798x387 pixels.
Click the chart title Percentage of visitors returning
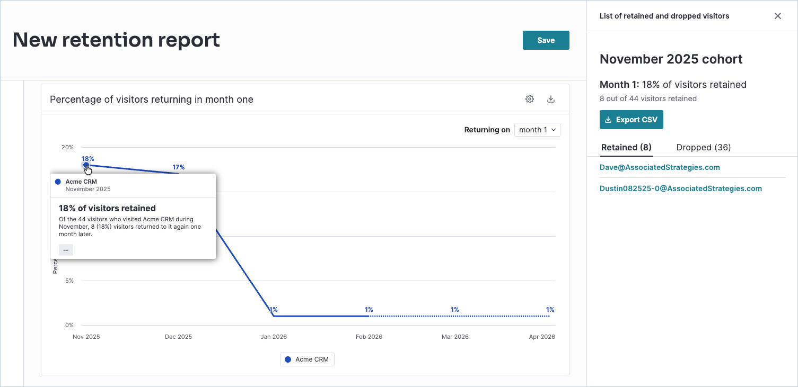(151, 100)
